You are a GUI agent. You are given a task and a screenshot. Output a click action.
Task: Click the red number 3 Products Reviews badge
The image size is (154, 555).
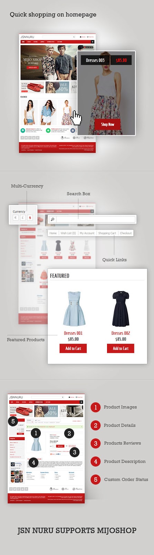click(96, 443)
